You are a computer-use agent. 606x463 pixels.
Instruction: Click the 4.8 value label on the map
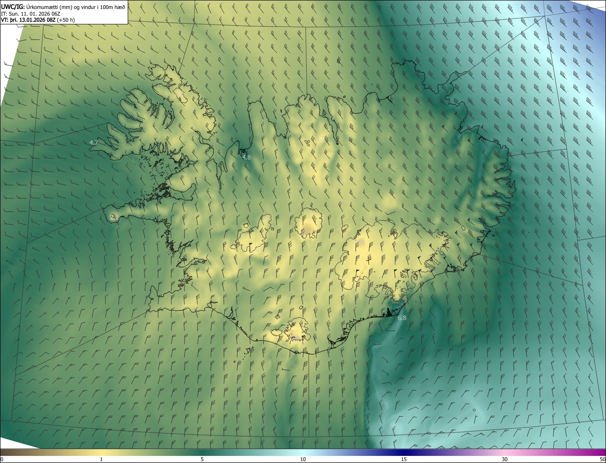coord(246,157)
